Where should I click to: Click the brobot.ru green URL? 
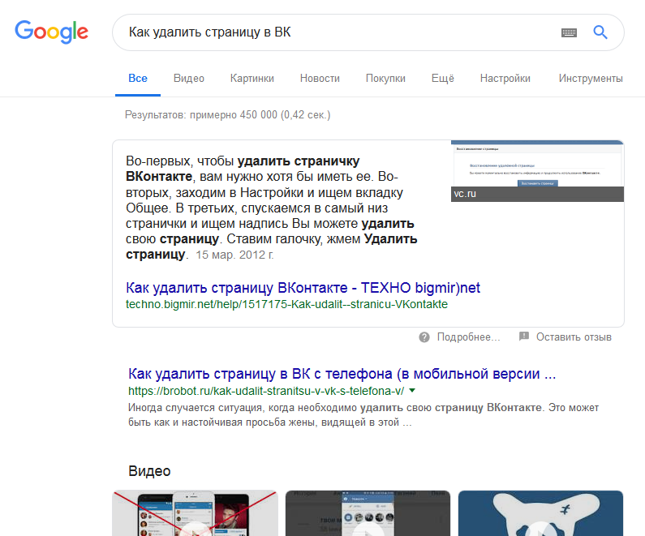[x=266, y=391]
